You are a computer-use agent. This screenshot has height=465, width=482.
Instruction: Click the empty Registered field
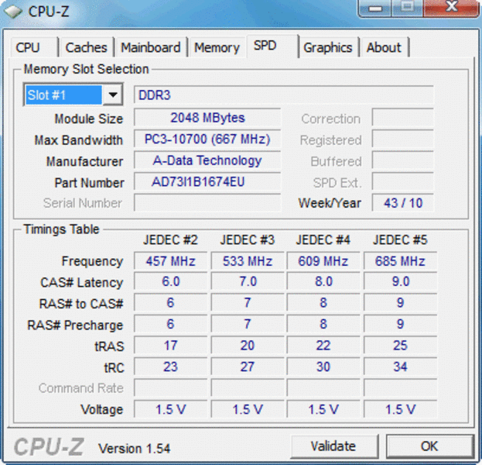click(402, 139)
